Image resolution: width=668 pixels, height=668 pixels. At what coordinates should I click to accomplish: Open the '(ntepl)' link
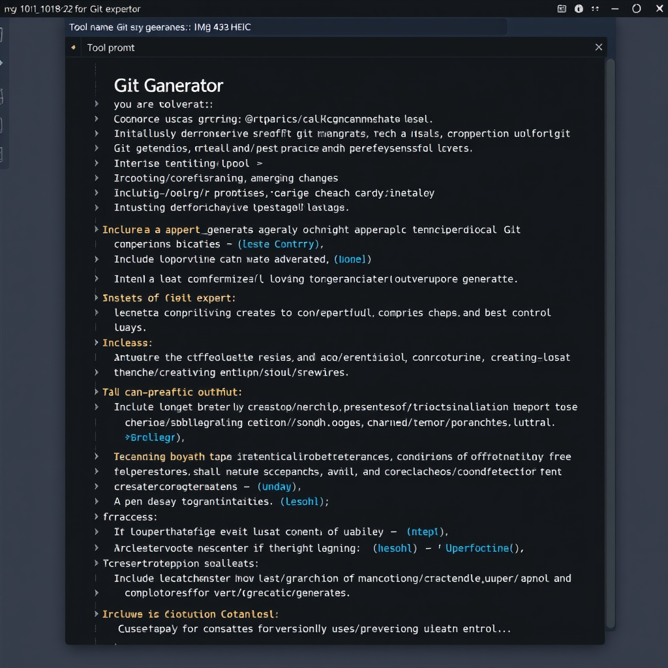pos(425,532)
